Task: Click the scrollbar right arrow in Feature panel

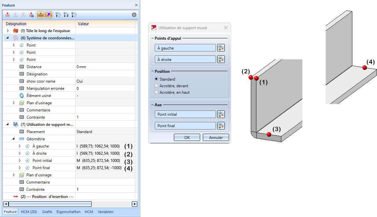Action: pos(135,204)
